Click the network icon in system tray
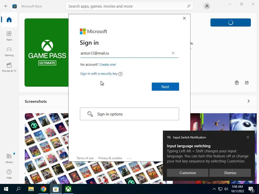This screenshot has width=259, height=194. (x=220, y=189)
